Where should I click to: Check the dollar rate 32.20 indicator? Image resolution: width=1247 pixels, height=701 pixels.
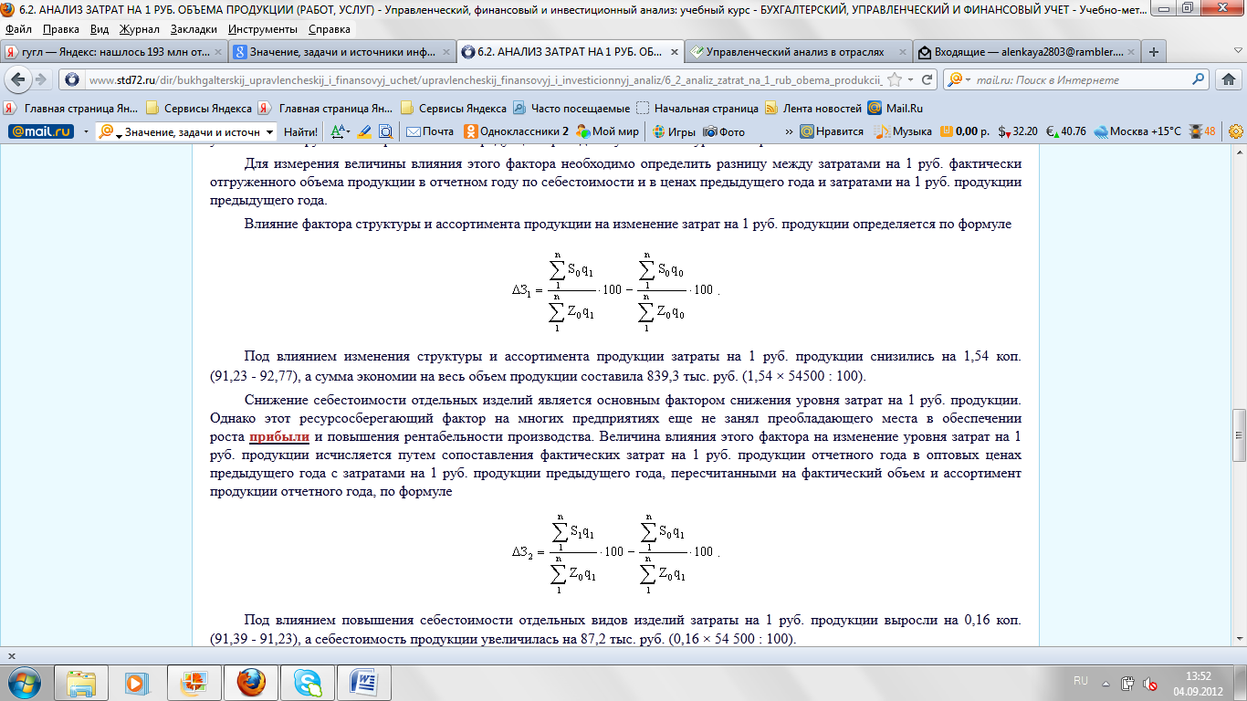[1018, 131]
